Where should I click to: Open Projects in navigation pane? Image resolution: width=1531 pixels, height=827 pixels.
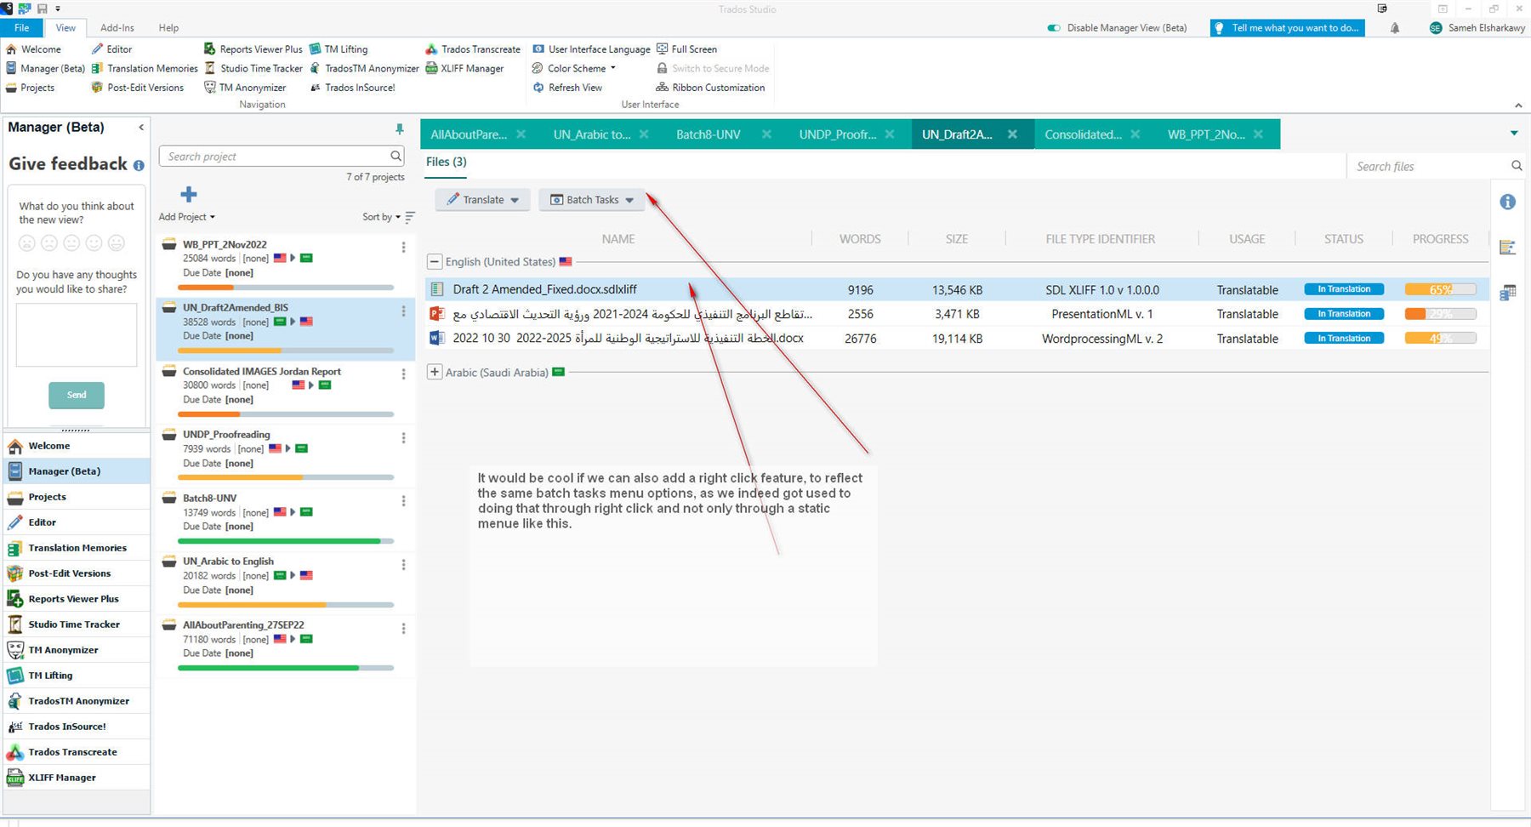click(77, 497)
